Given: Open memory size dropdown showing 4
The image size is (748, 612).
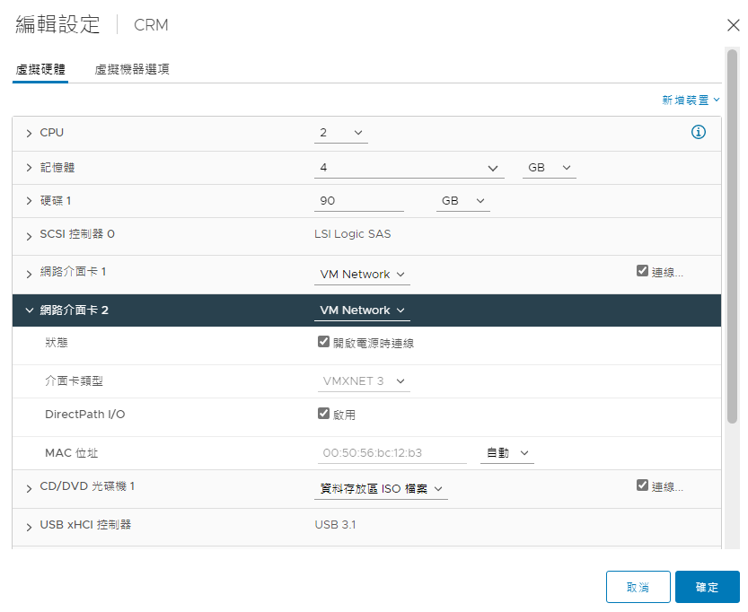Looking at the screenshot, I should click(409, 168).
